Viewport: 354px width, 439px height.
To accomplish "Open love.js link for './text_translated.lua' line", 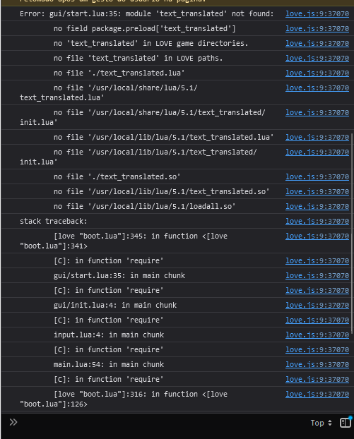I will (x=317, y=73).
